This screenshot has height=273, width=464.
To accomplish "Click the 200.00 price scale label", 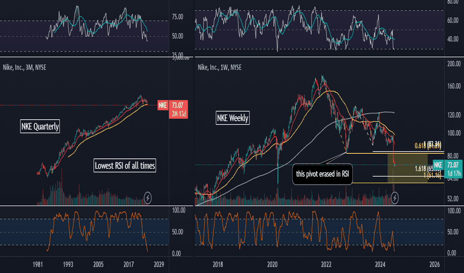I will click(x=454, y=64).
